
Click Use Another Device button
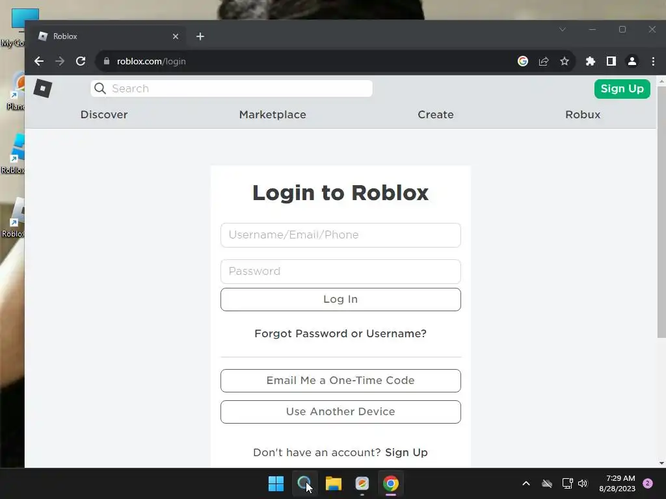tap(341, 411)
